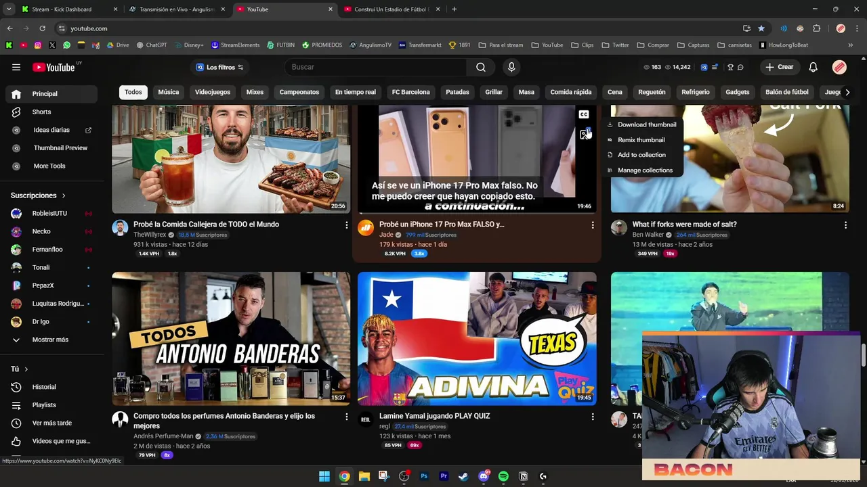This screenshot has height=487, width=867.
Task: Open the Chrome tab search dropdown
Action: click(x=9, y=9)
